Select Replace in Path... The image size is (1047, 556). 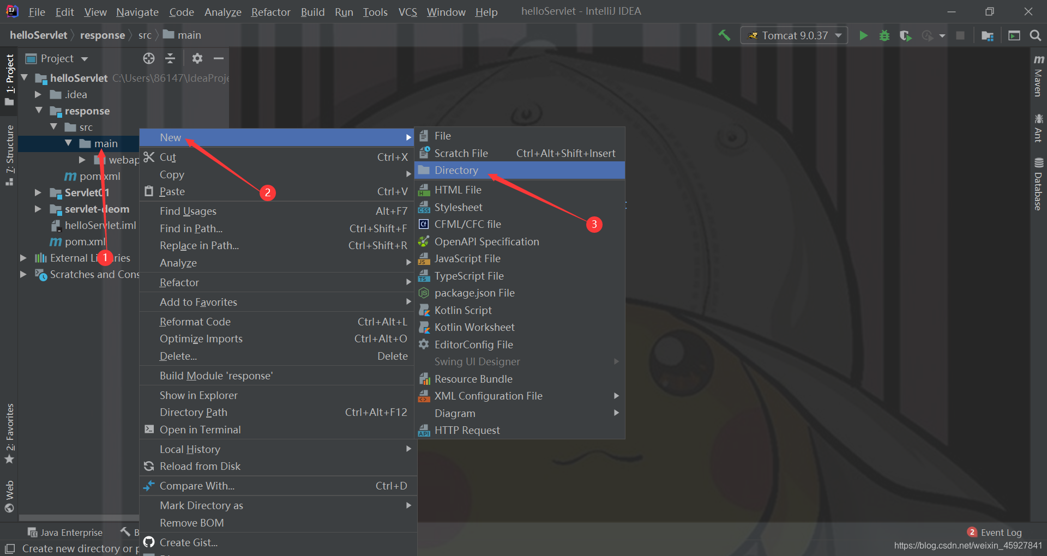click(x=277, y=245)
